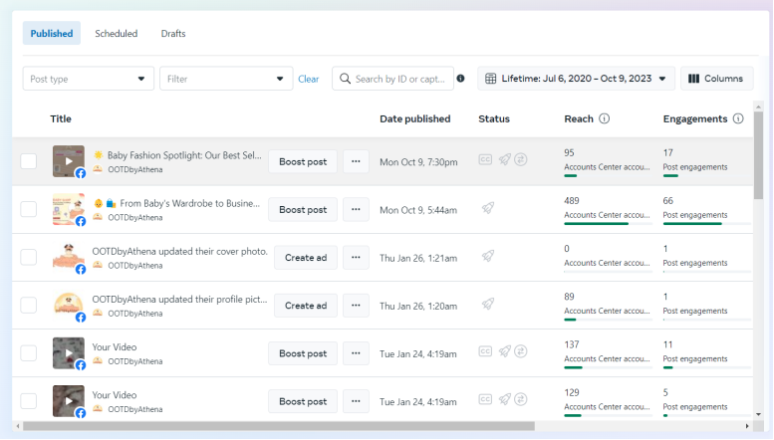Click the date 'Thu Jan 26, 1:20am'
Image resolution: width=774 pixels, height=440 pixels.
(x=418, y=306)
